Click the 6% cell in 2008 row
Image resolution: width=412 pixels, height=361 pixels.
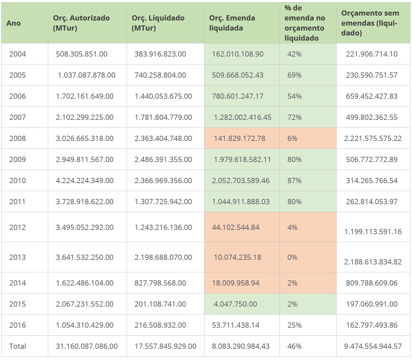(x=292, y=138)
